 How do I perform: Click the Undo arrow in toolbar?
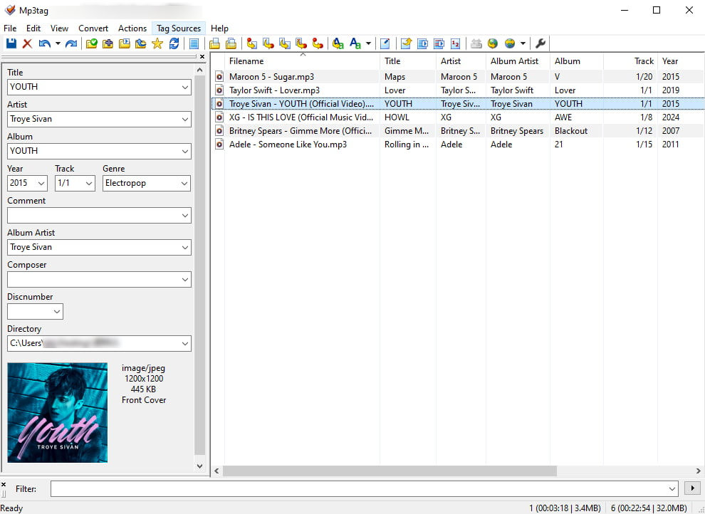(45, 44)
